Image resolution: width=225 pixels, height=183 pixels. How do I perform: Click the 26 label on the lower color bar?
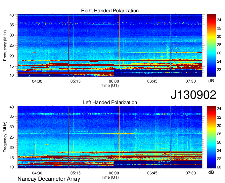(219, 142)
